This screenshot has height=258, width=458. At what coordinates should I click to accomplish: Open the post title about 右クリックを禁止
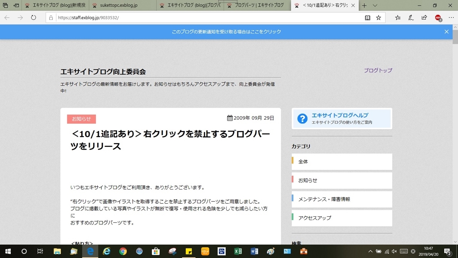pyautogui.click(x=170, y=140)
